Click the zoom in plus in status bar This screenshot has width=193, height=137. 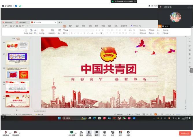point(190,114)
